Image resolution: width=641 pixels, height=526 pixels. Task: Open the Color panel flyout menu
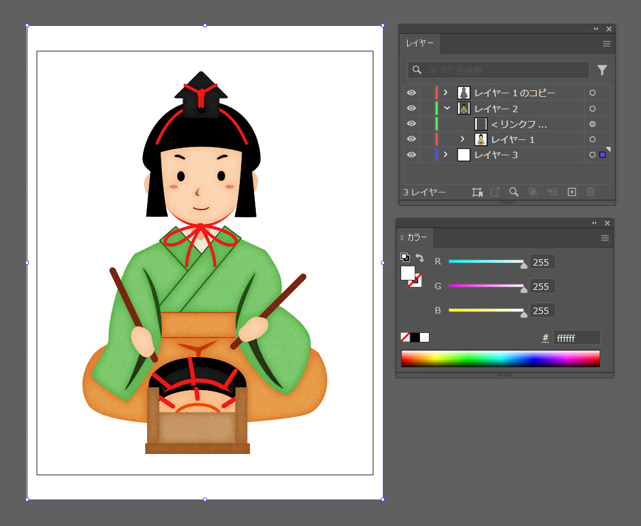pyautogui.click(x=604, y=237)
